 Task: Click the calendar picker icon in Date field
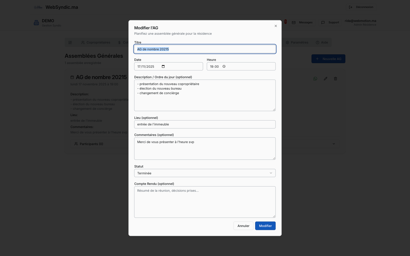[163, 67]
